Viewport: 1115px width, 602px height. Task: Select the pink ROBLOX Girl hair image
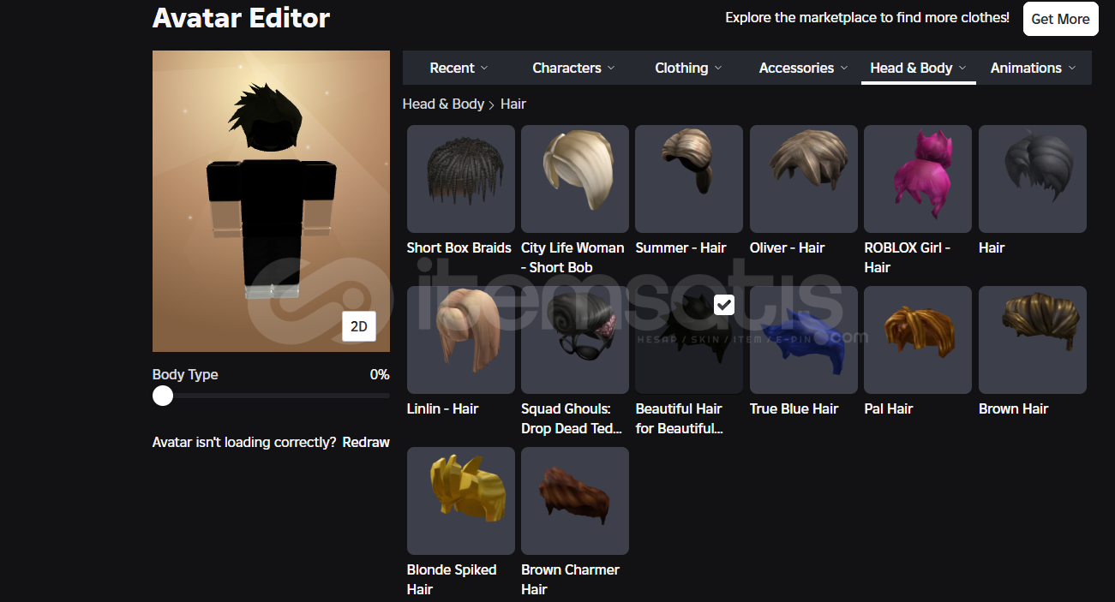(918, 179)
